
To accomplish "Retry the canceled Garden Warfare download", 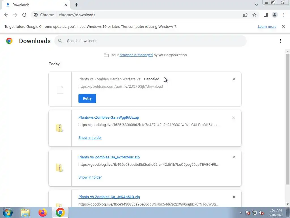I will tap(87, 98).
